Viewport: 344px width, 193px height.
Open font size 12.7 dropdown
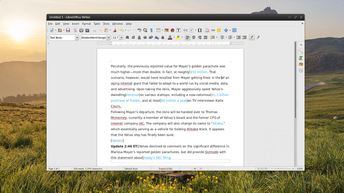click(121, 38)
